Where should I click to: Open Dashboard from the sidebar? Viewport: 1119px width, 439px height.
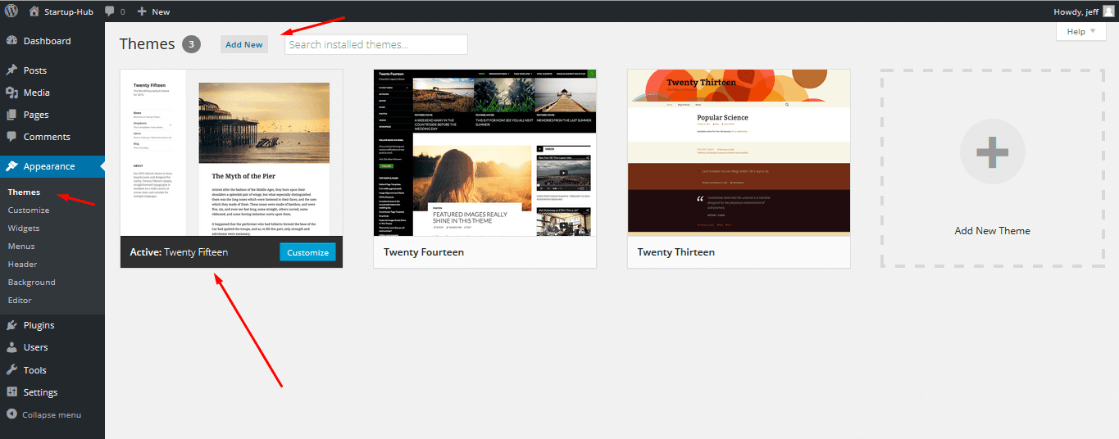pos(47,41)
